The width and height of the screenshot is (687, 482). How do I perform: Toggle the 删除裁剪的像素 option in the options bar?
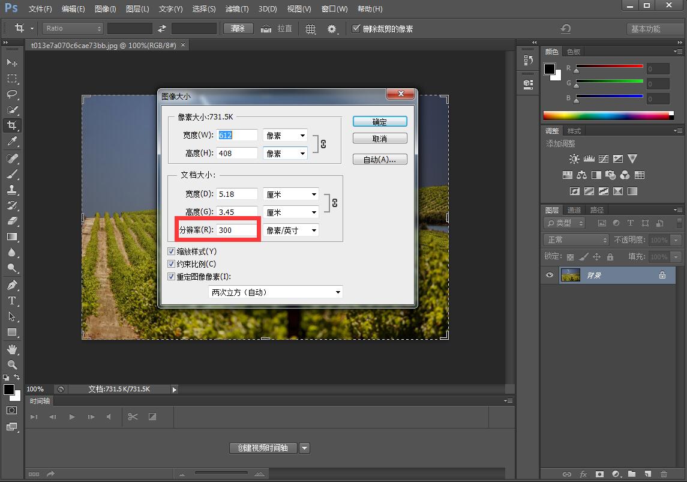(356, 28)
